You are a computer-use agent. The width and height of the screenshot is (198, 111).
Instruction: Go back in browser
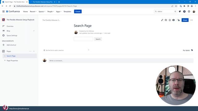click(2, 6)
